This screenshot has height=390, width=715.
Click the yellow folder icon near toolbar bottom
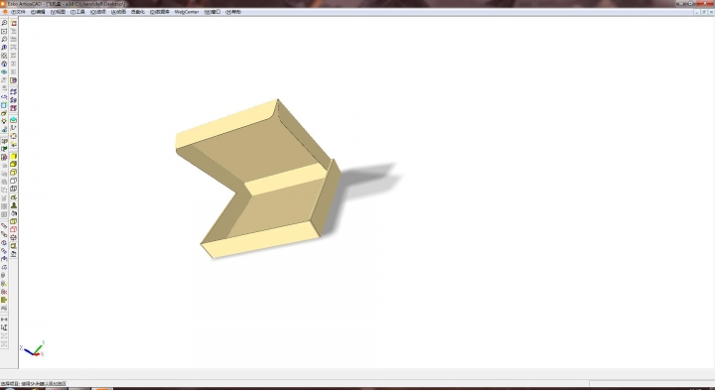coord(4,300)
